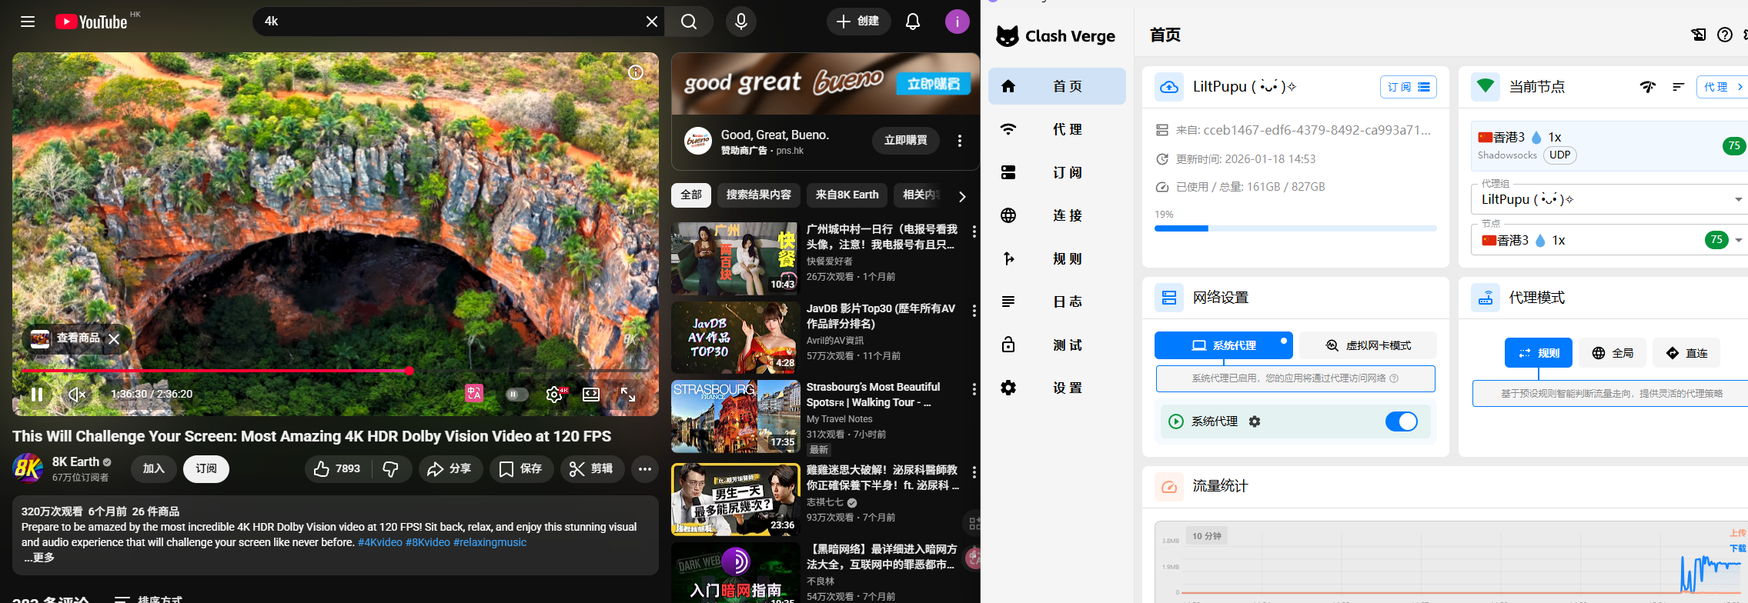The height and width of the screenshot is (603, 1748).
Task: Open YouTube notifications bell
Action: pos(912,22)
